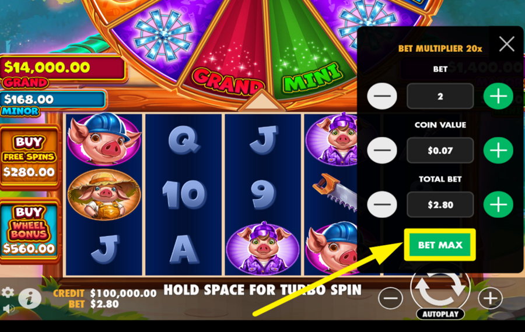Raise the Total Bet amount
Image resolution: width=525 pixels, height=332 pixels.
(x=498, y=204)
